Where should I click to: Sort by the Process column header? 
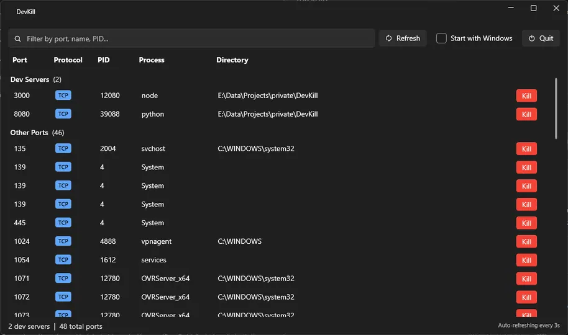[152, 60]
